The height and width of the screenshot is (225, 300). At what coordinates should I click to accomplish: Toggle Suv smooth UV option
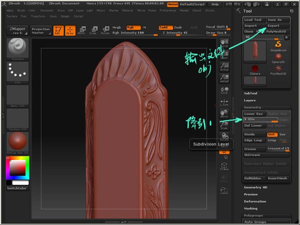[x=282, y=134]
